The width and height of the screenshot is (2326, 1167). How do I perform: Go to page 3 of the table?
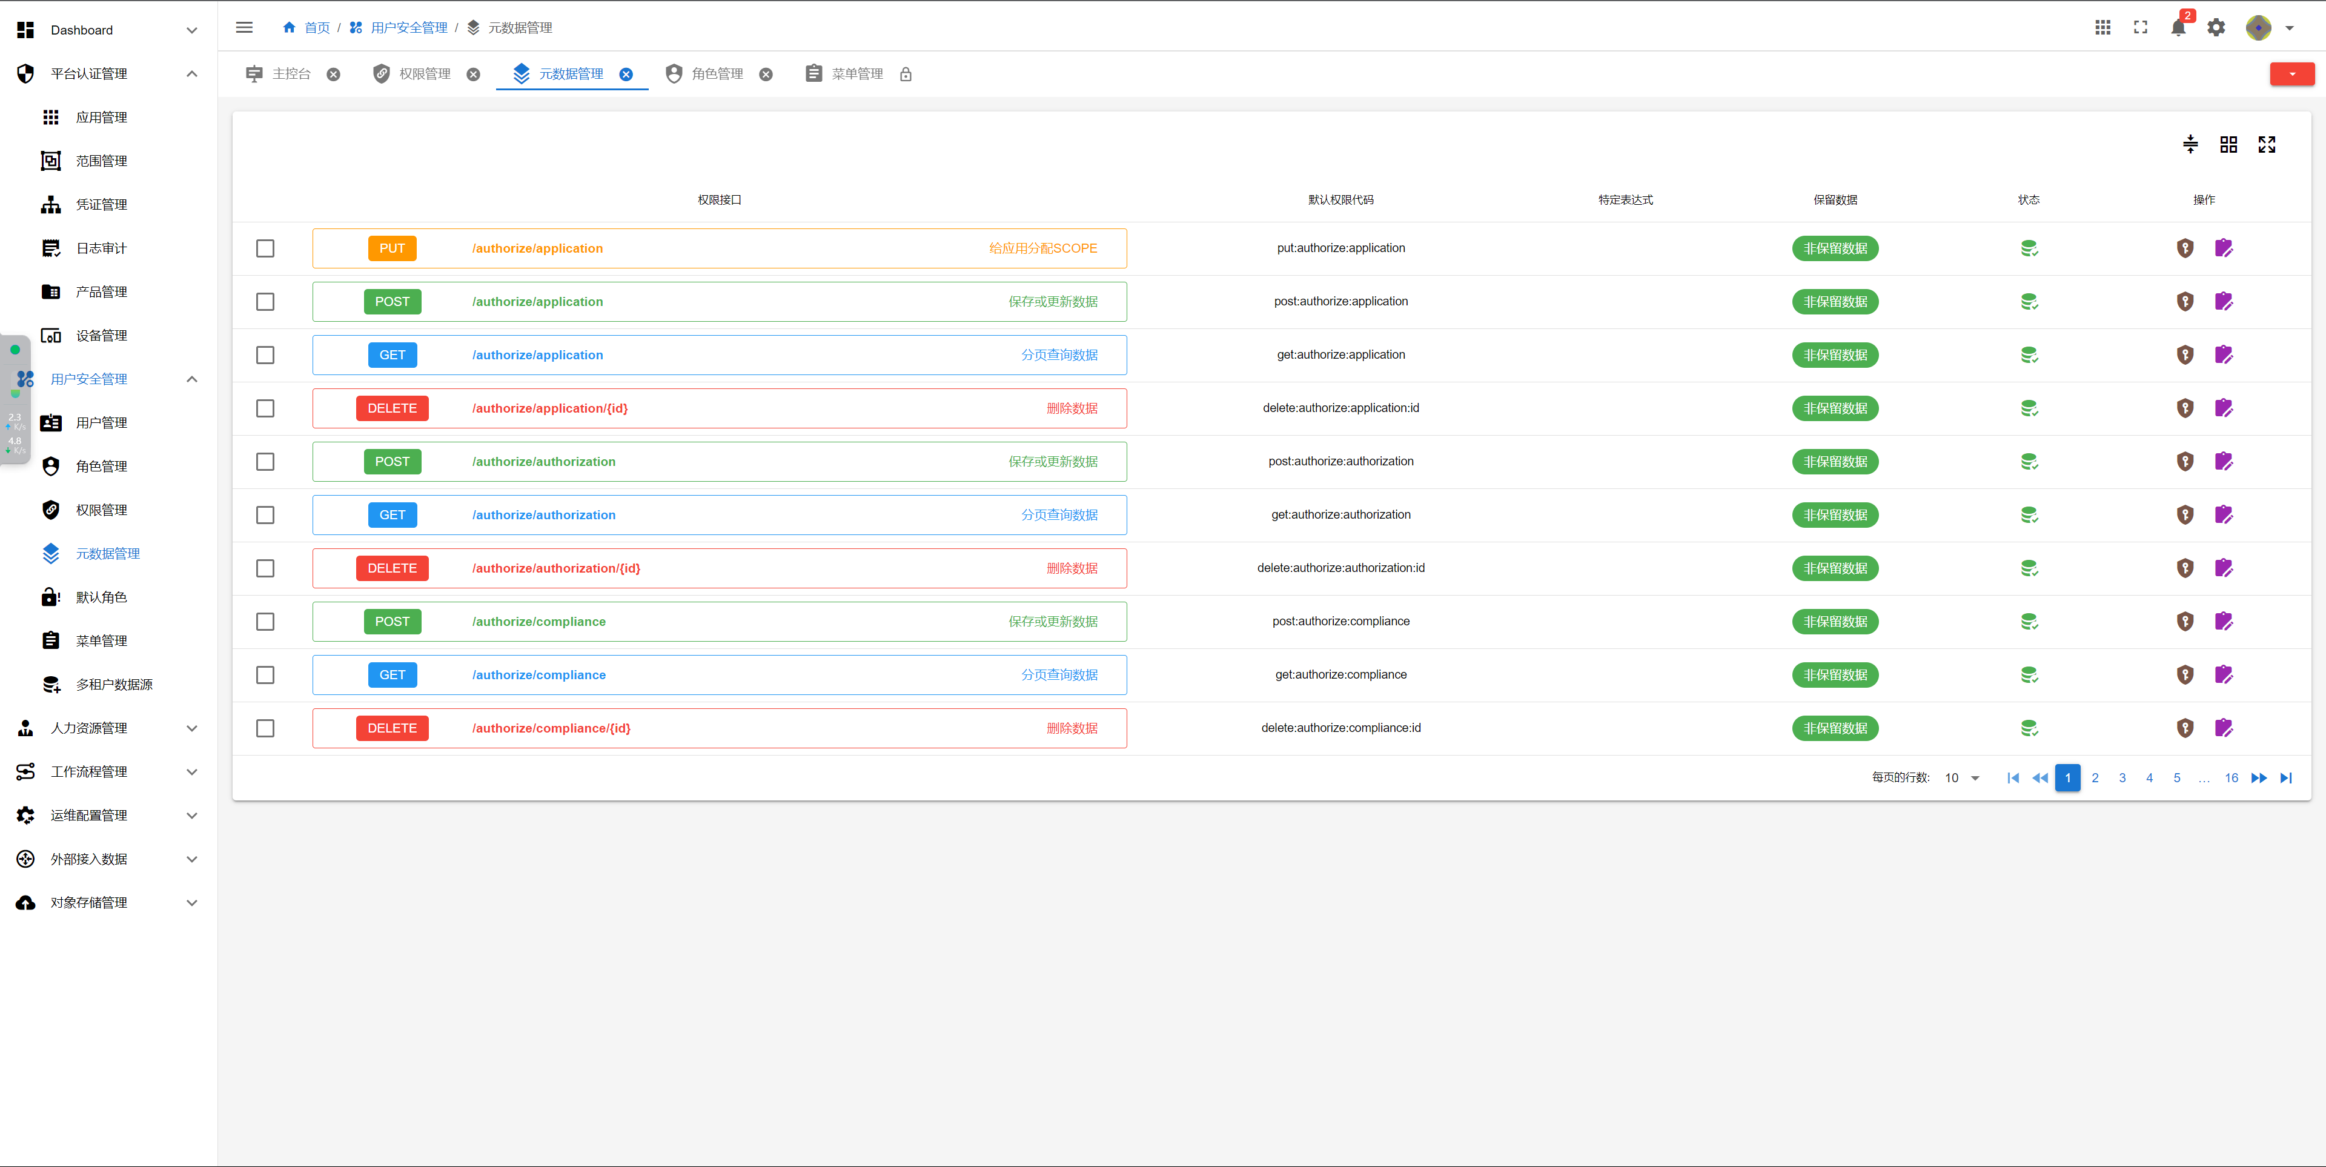pos(2122,778)
